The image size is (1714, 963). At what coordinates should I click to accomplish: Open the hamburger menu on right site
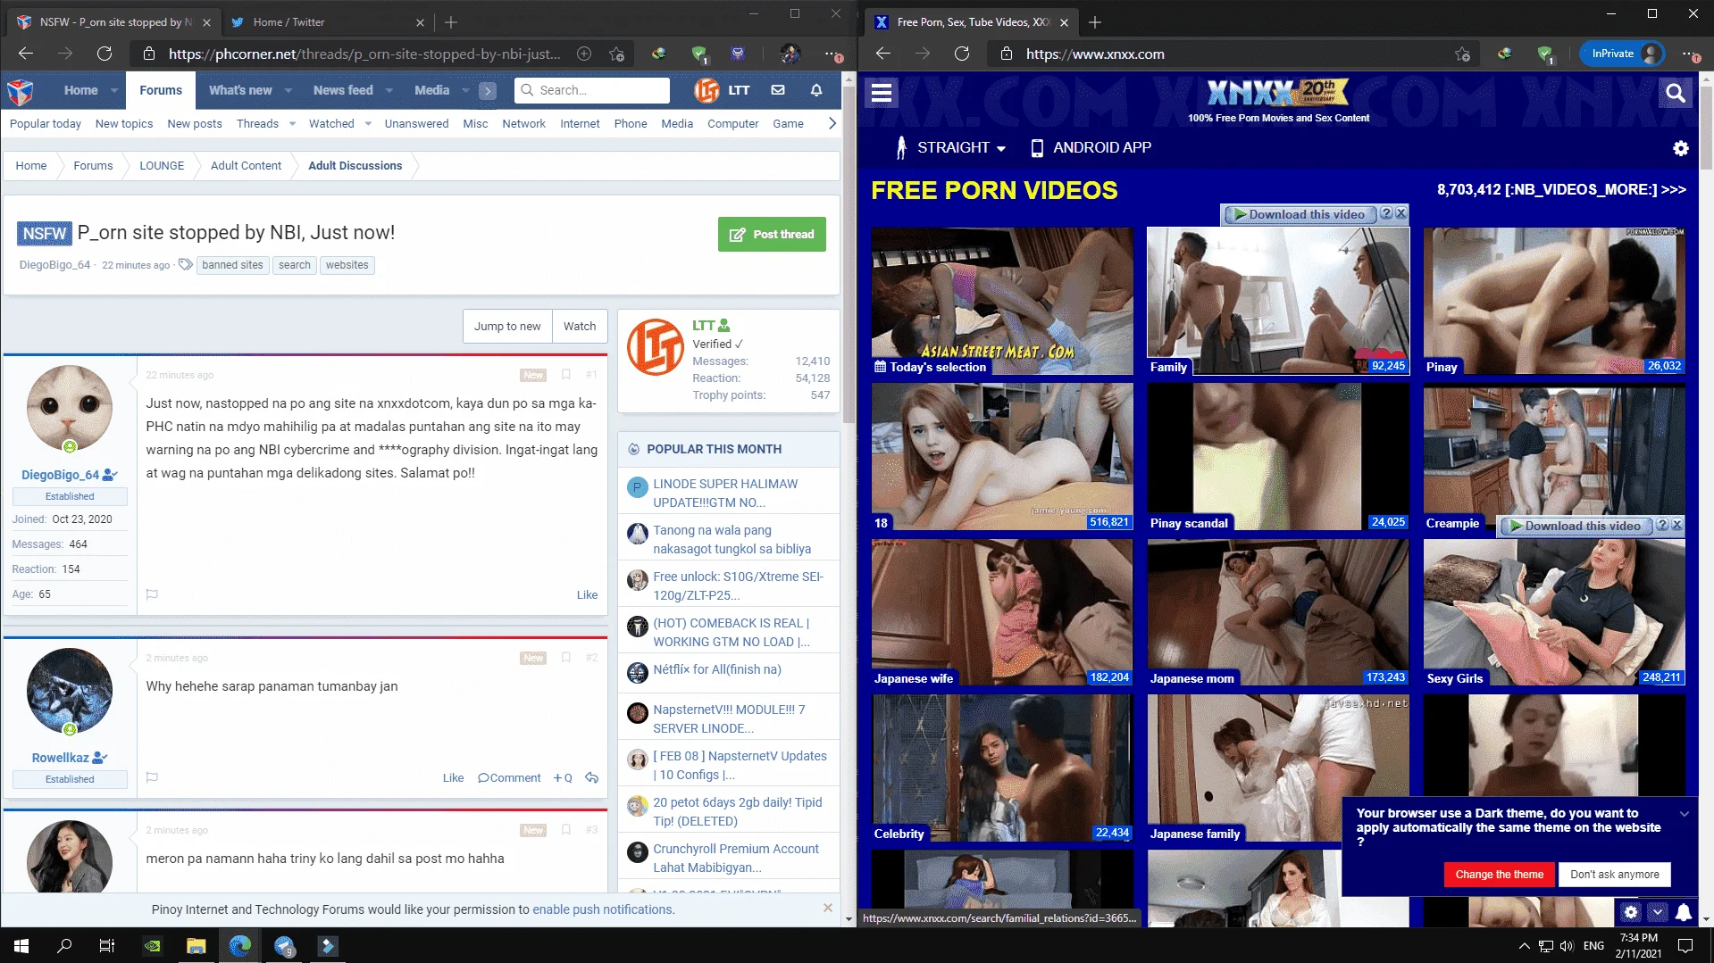882,93
